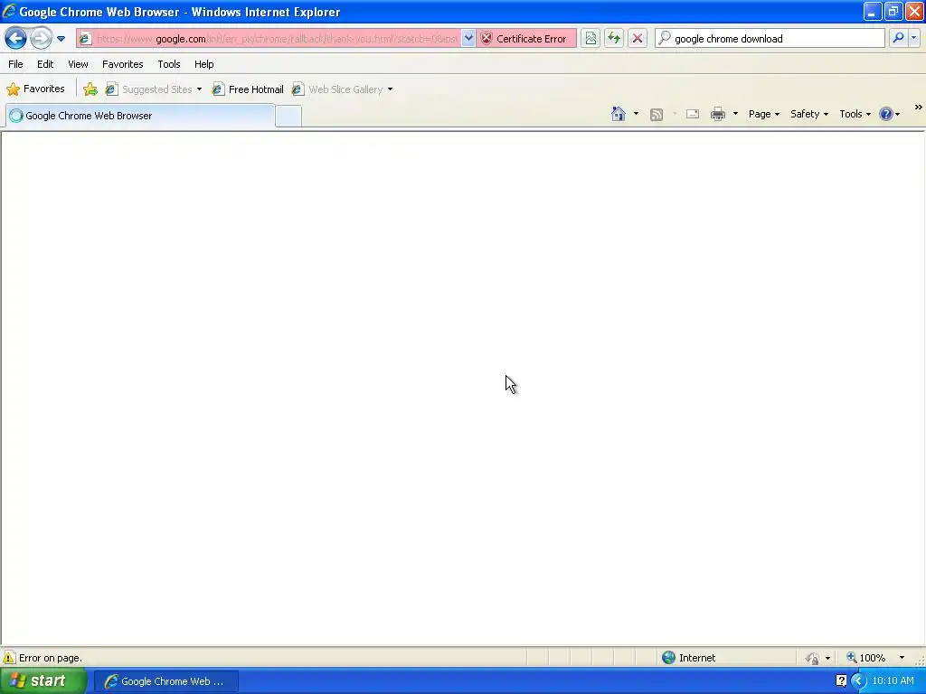Click the Windows Start button
926x694 pixels.
tap(43, 681)
